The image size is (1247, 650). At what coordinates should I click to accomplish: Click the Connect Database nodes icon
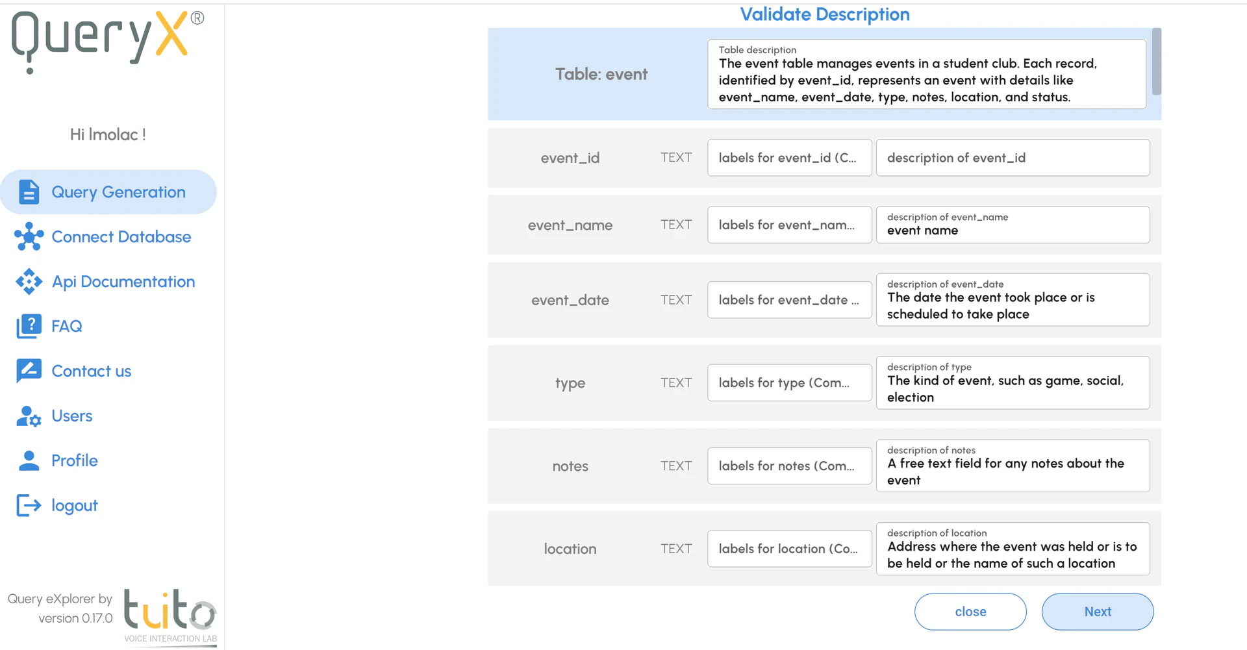pos(29,237)
